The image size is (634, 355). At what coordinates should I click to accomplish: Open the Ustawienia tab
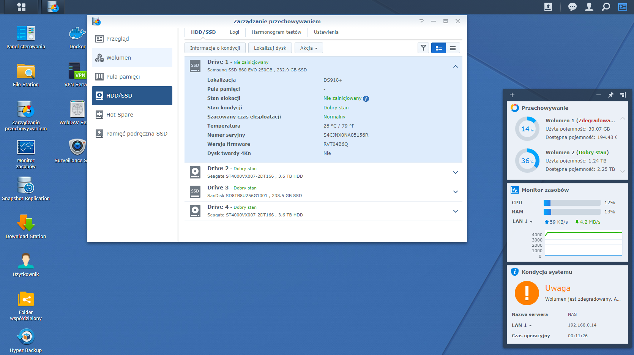pos(326,32)
